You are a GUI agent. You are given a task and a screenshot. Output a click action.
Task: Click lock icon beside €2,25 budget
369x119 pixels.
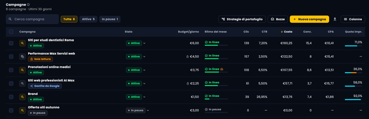(188, 83)
